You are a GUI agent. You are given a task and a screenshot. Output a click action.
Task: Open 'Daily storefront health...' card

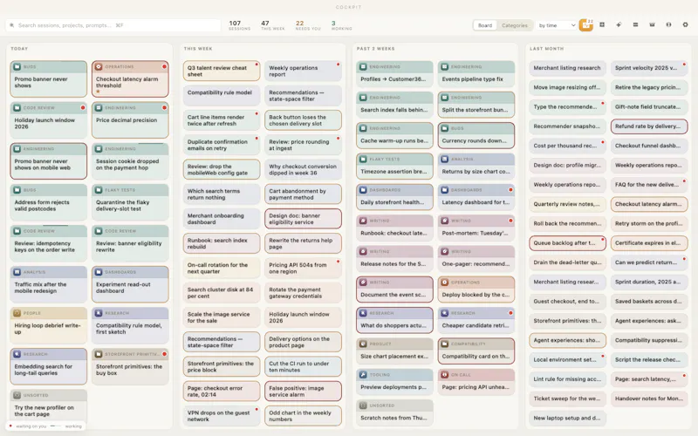394,197
